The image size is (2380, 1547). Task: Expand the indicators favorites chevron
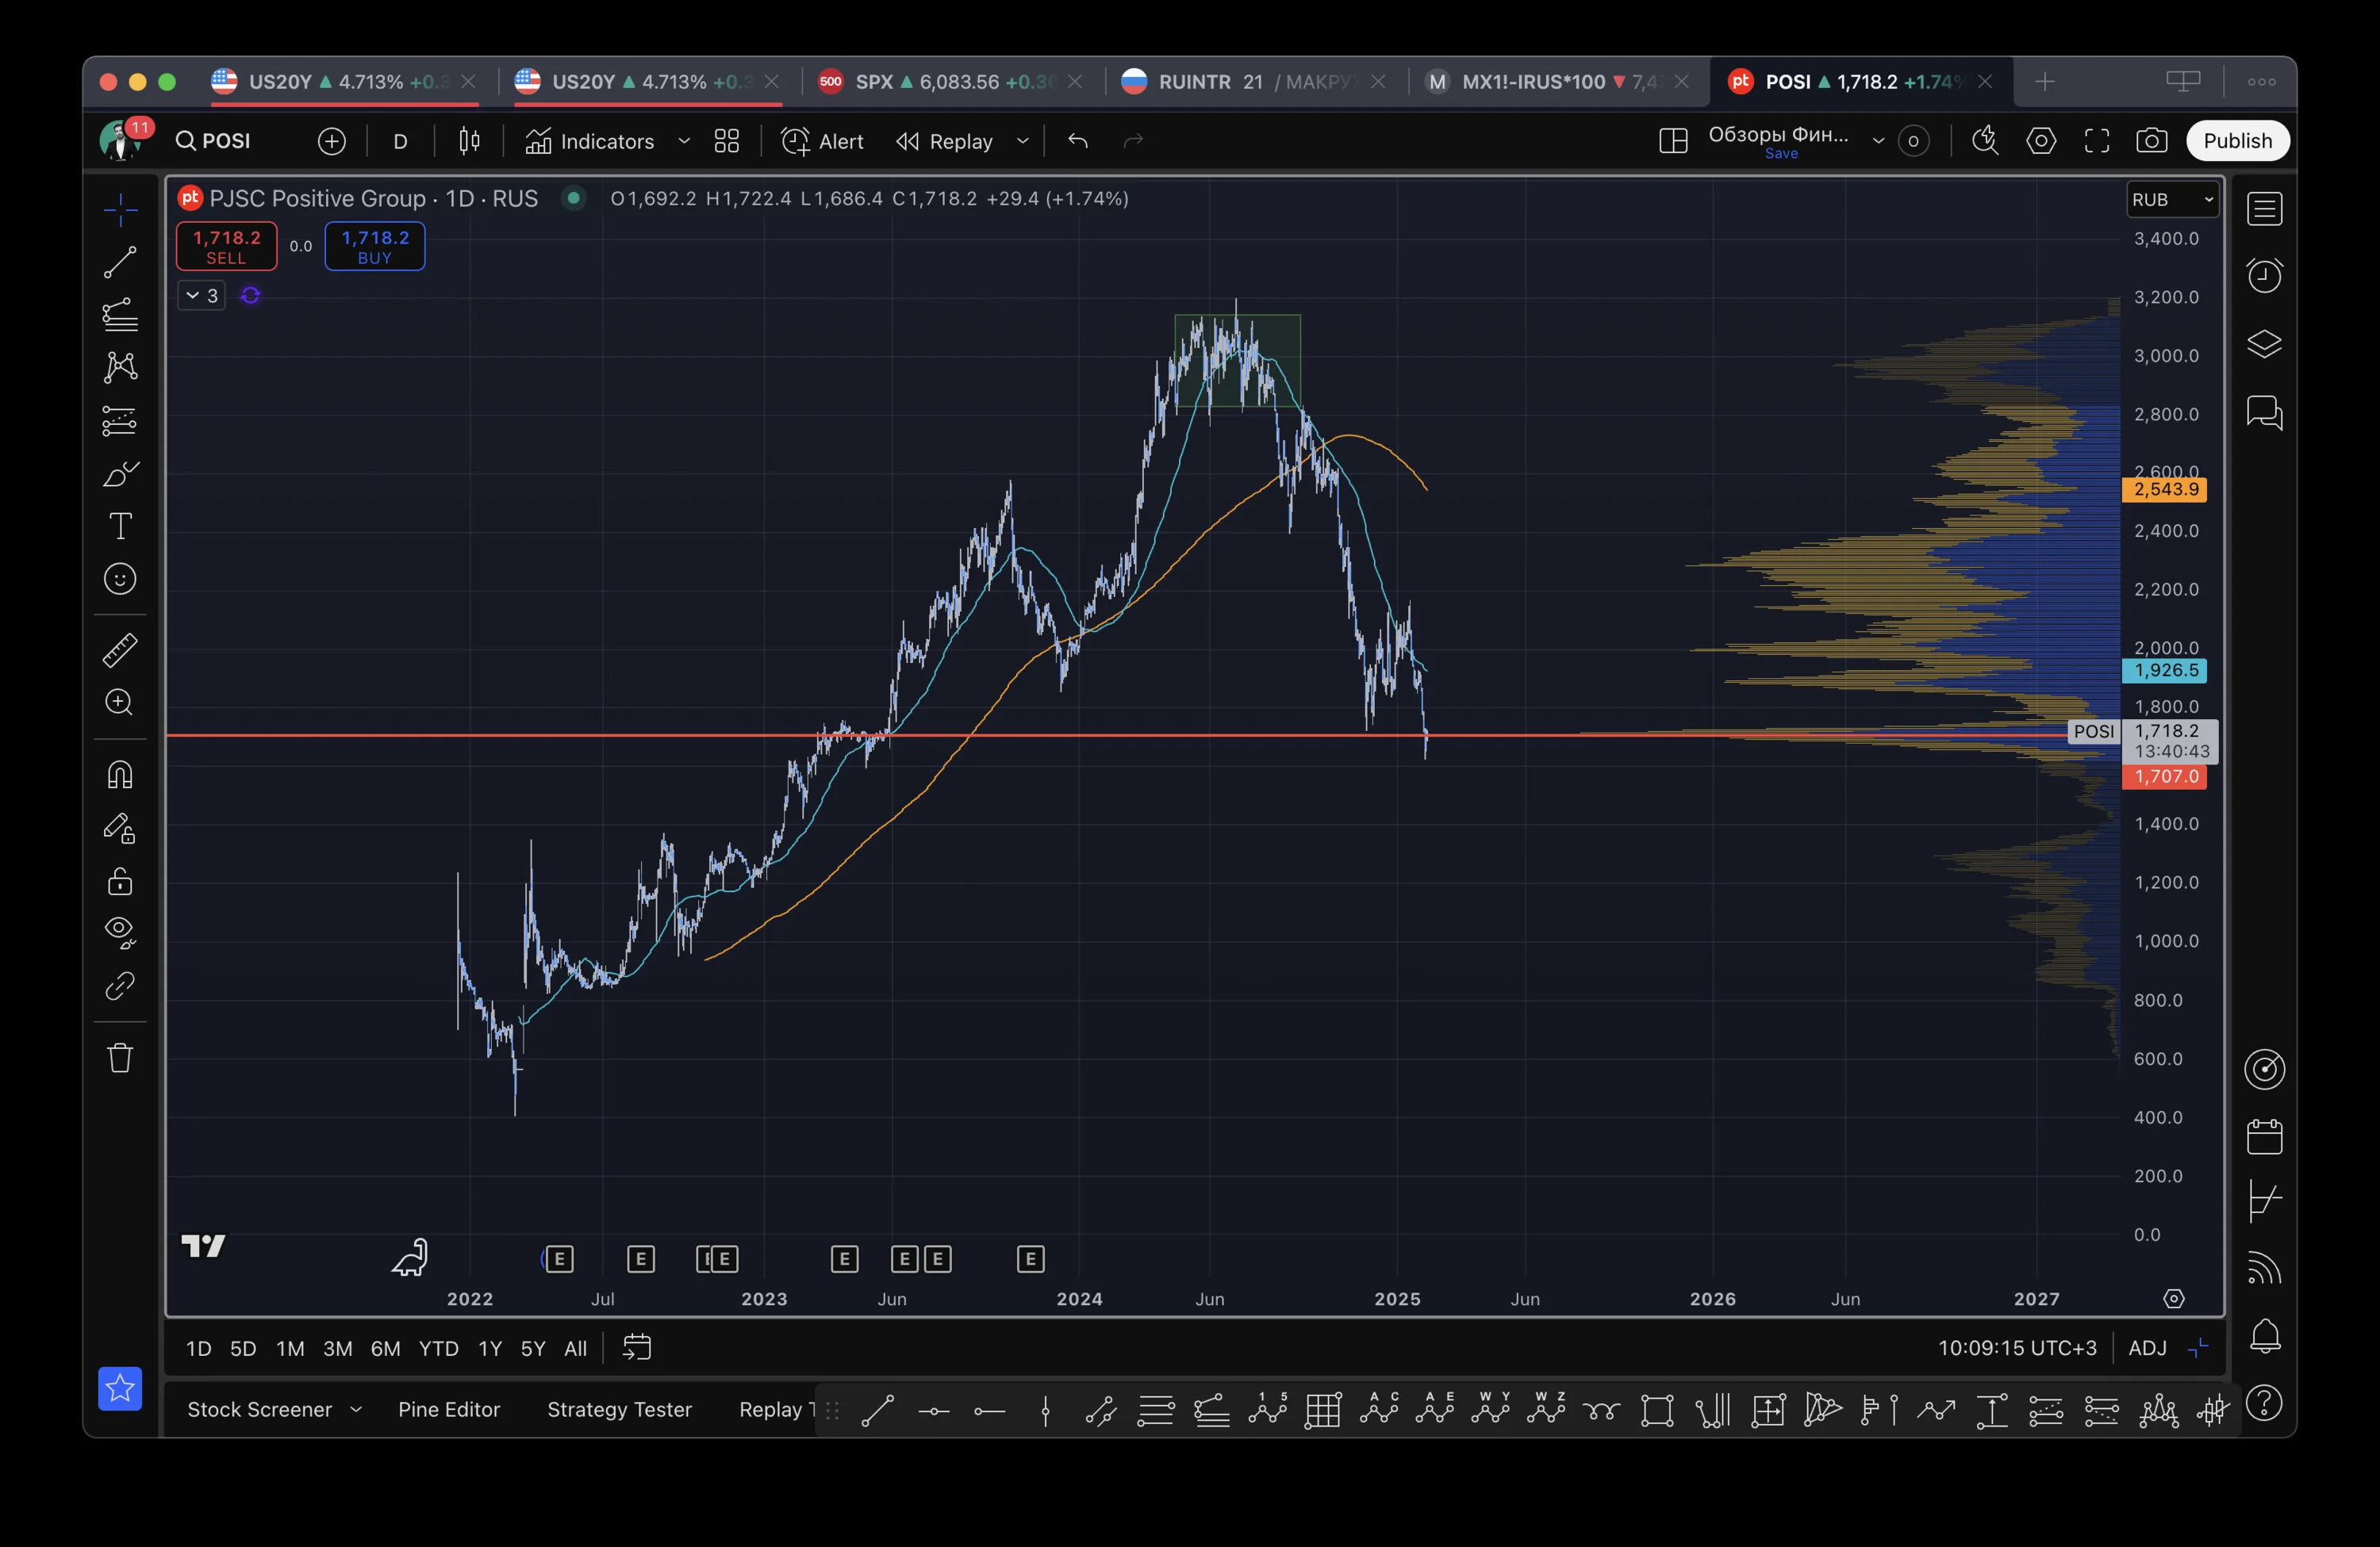pyautogui.click(x=684, y=141)
